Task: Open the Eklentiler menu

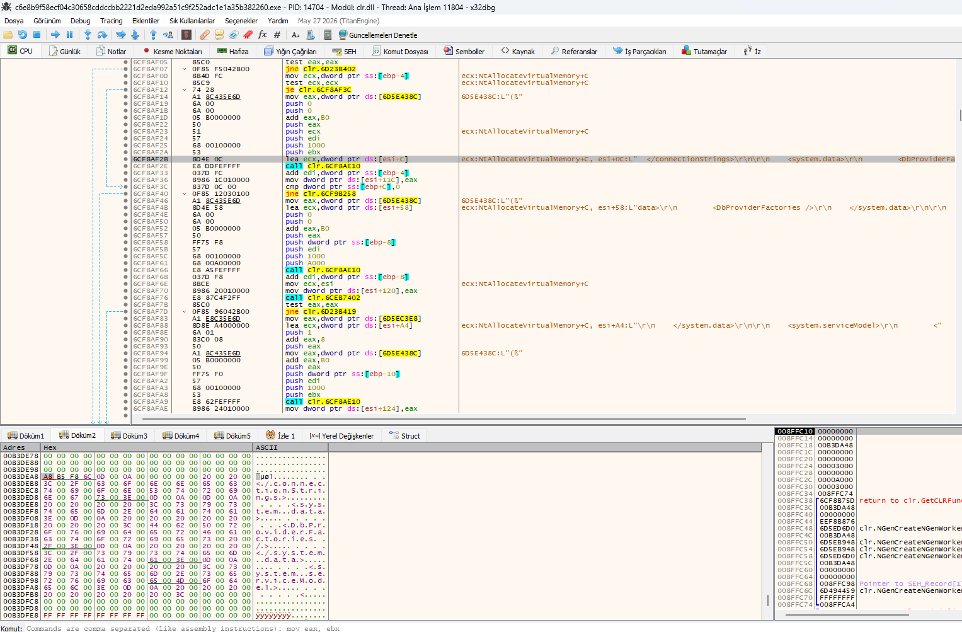Action: (146, 21)
